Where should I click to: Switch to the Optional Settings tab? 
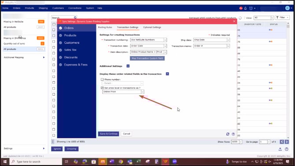[152, 27]
